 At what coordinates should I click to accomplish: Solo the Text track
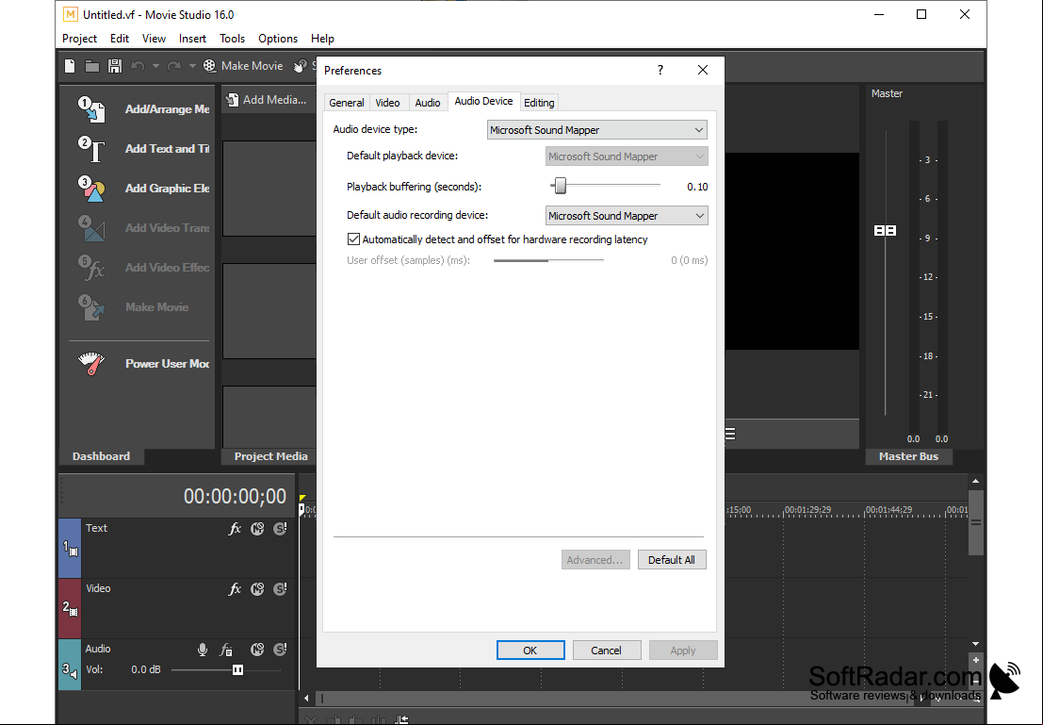280,529
